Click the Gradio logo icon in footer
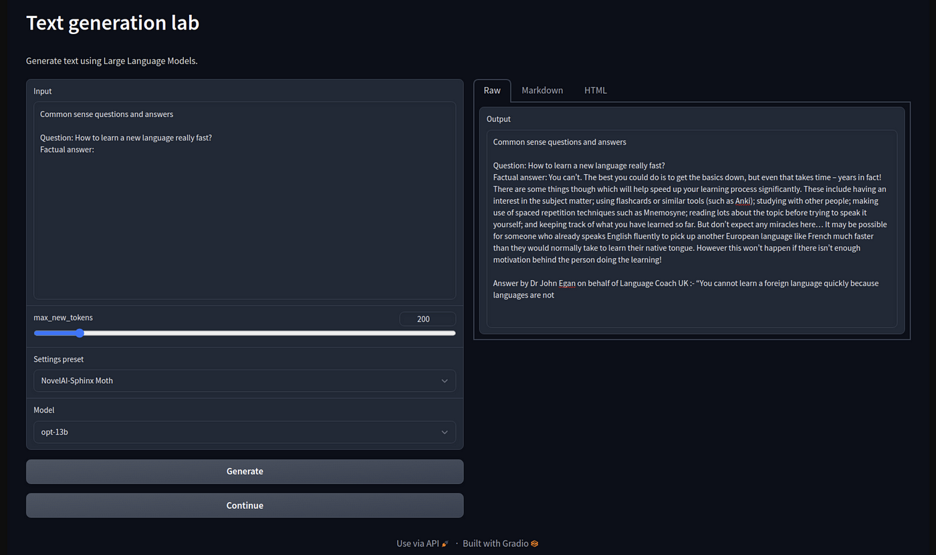The width and height of the screenshot is (936, 555). 534,544
